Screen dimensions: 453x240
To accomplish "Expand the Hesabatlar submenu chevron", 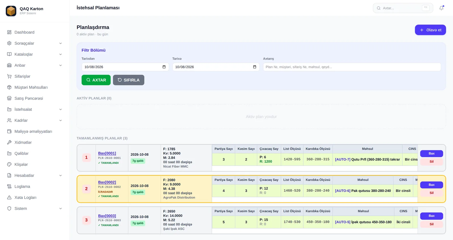I will point(61,176).
